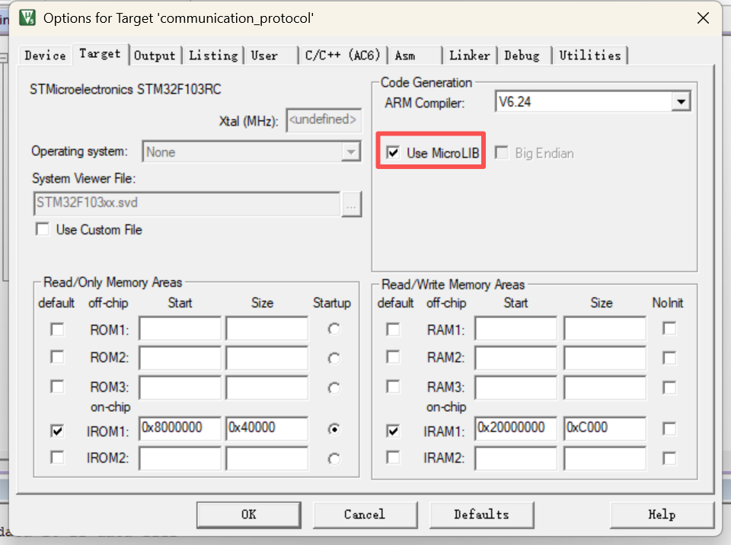This screenshot has height=545, width=731.
Task: Uncheck the IRAM1 default checkbox
Action: coord(393,431)
